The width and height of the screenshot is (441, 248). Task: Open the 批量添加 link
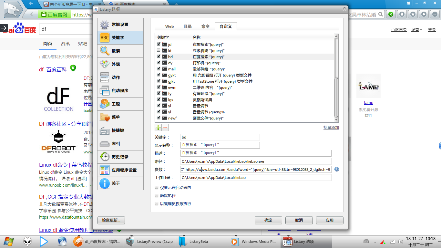(331, 128)
